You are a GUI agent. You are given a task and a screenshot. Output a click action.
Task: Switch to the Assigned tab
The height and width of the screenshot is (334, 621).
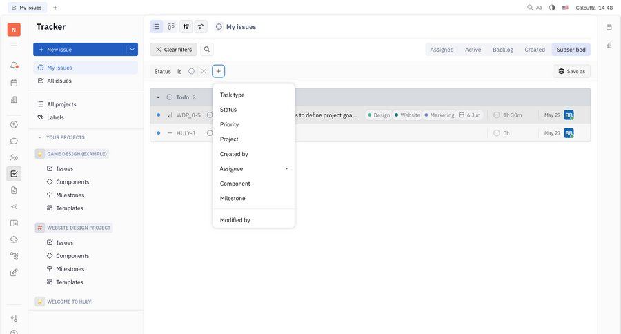442,50
